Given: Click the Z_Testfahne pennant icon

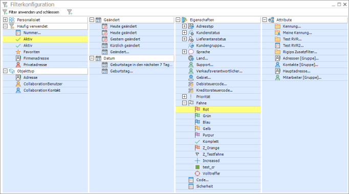Looking at the screenshot, I should (x=198, y=155).
